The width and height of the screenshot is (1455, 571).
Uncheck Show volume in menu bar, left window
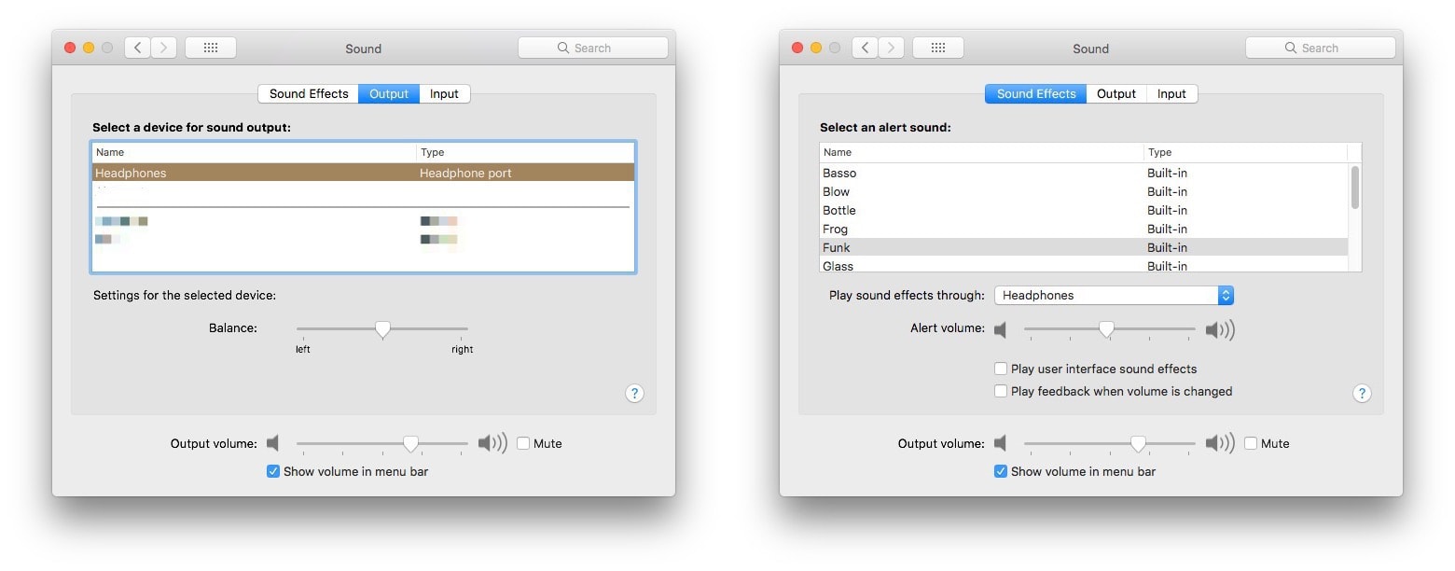pyautogui.click(x=273, y=471)
